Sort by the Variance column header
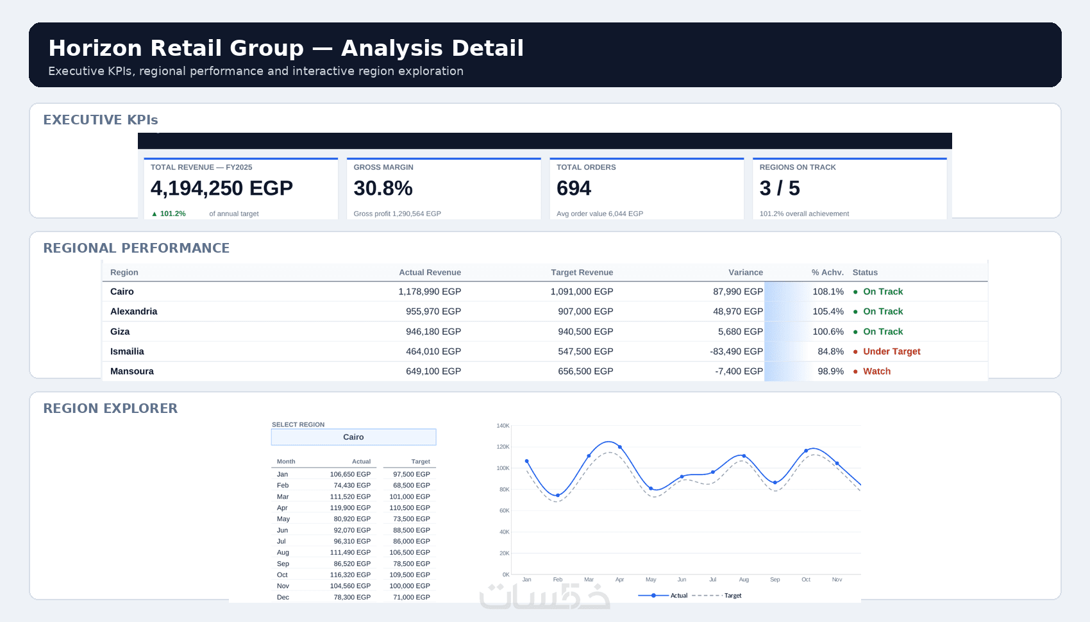 point(746,273)
